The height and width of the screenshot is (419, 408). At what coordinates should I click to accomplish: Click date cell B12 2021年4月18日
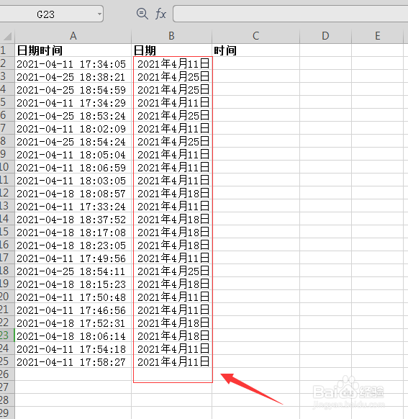pos(172,193)
